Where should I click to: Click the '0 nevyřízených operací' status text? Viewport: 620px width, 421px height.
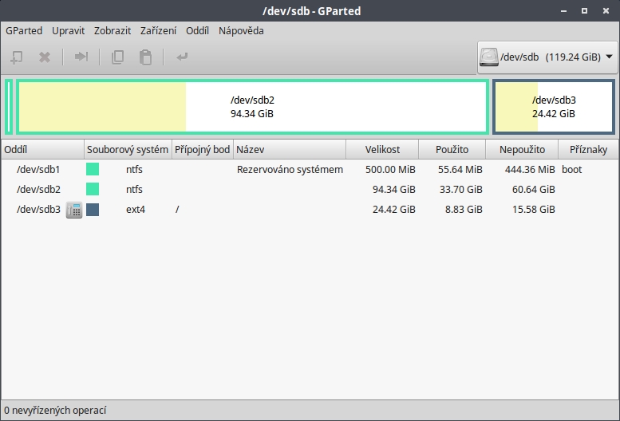click(x=55, y=411)
